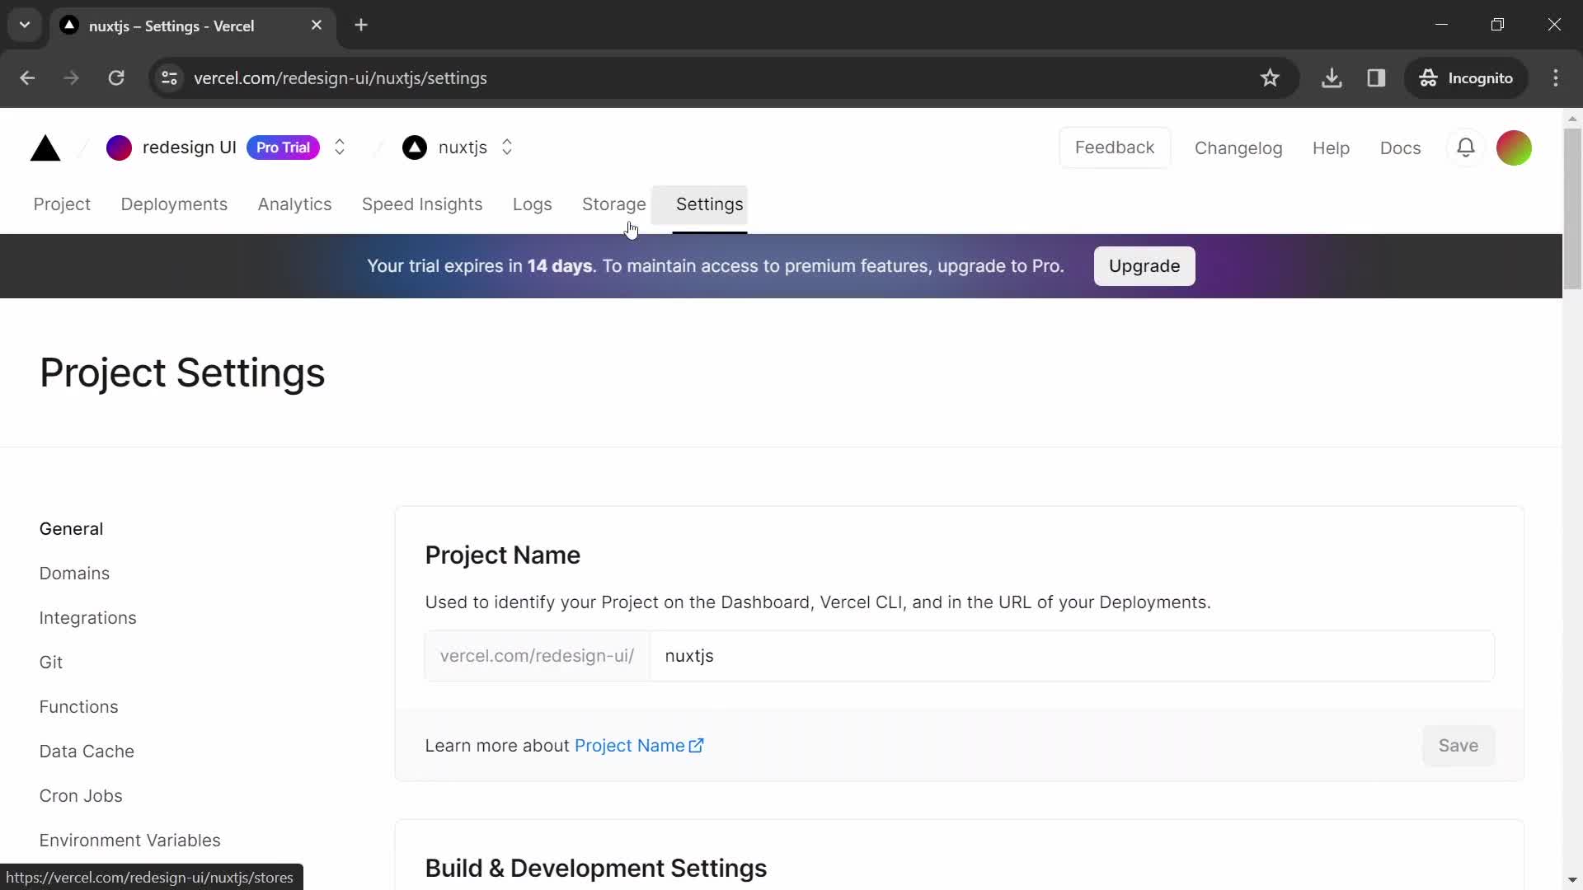Click the Incognito indicator
The image size is (1583, 890).
coord(1466,78)
